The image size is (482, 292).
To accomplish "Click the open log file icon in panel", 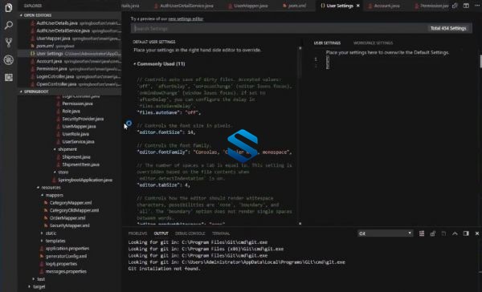I will (x=443, y=233).
